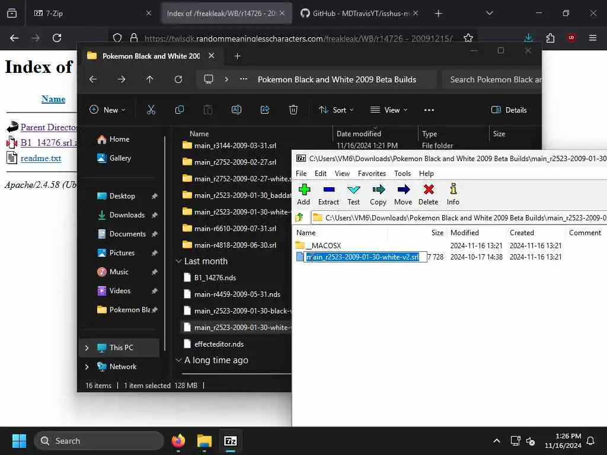Click the Explorer Forward arrow
The height and width of the screenshot is (455, 607).
[x=122, y=79]
